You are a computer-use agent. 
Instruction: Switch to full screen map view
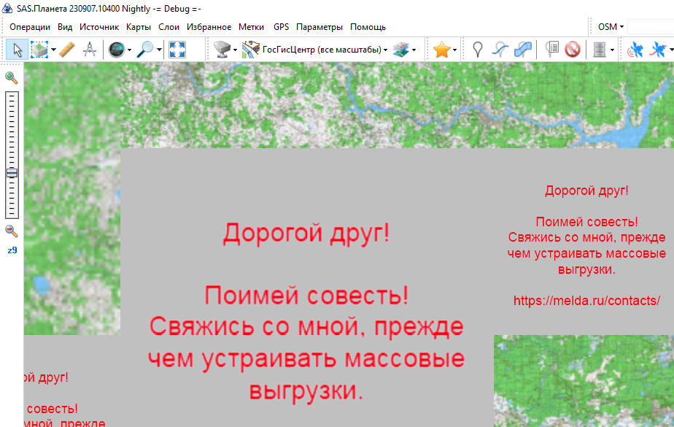177,50
